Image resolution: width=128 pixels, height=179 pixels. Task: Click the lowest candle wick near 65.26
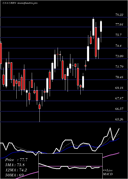tap(39, 115)
